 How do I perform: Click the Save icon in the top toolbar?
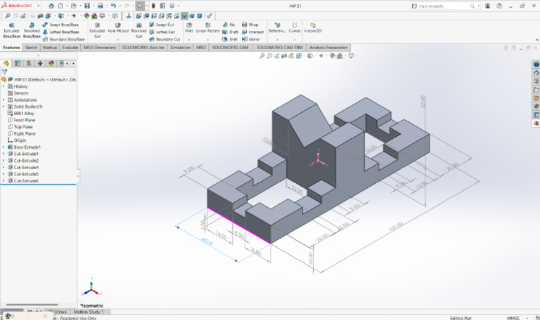pos(86,6)
